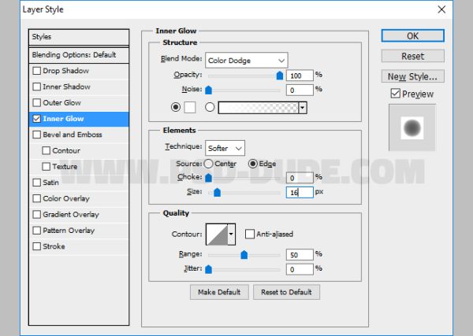Click the Make Default button

click(x=219, y=292)
